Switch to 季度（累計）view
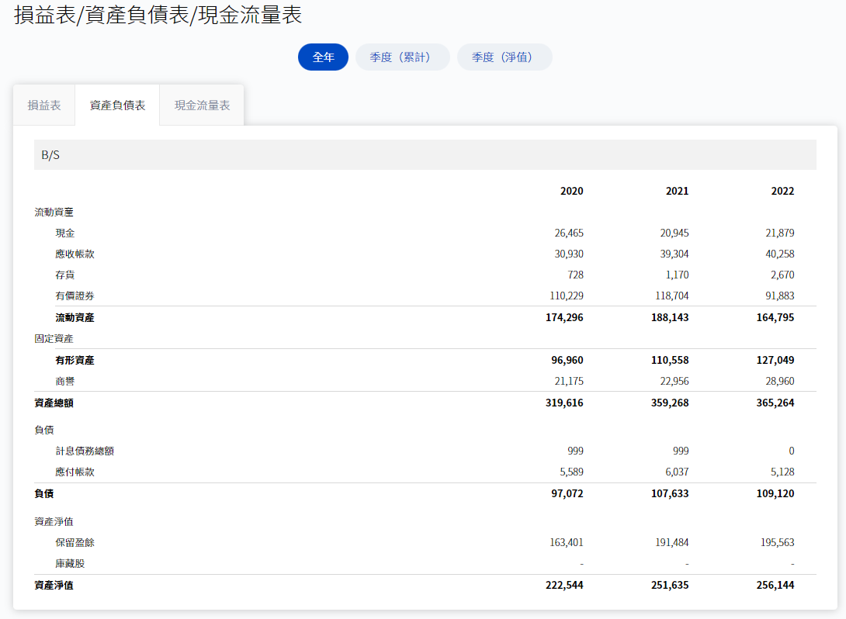 (402, 57)
